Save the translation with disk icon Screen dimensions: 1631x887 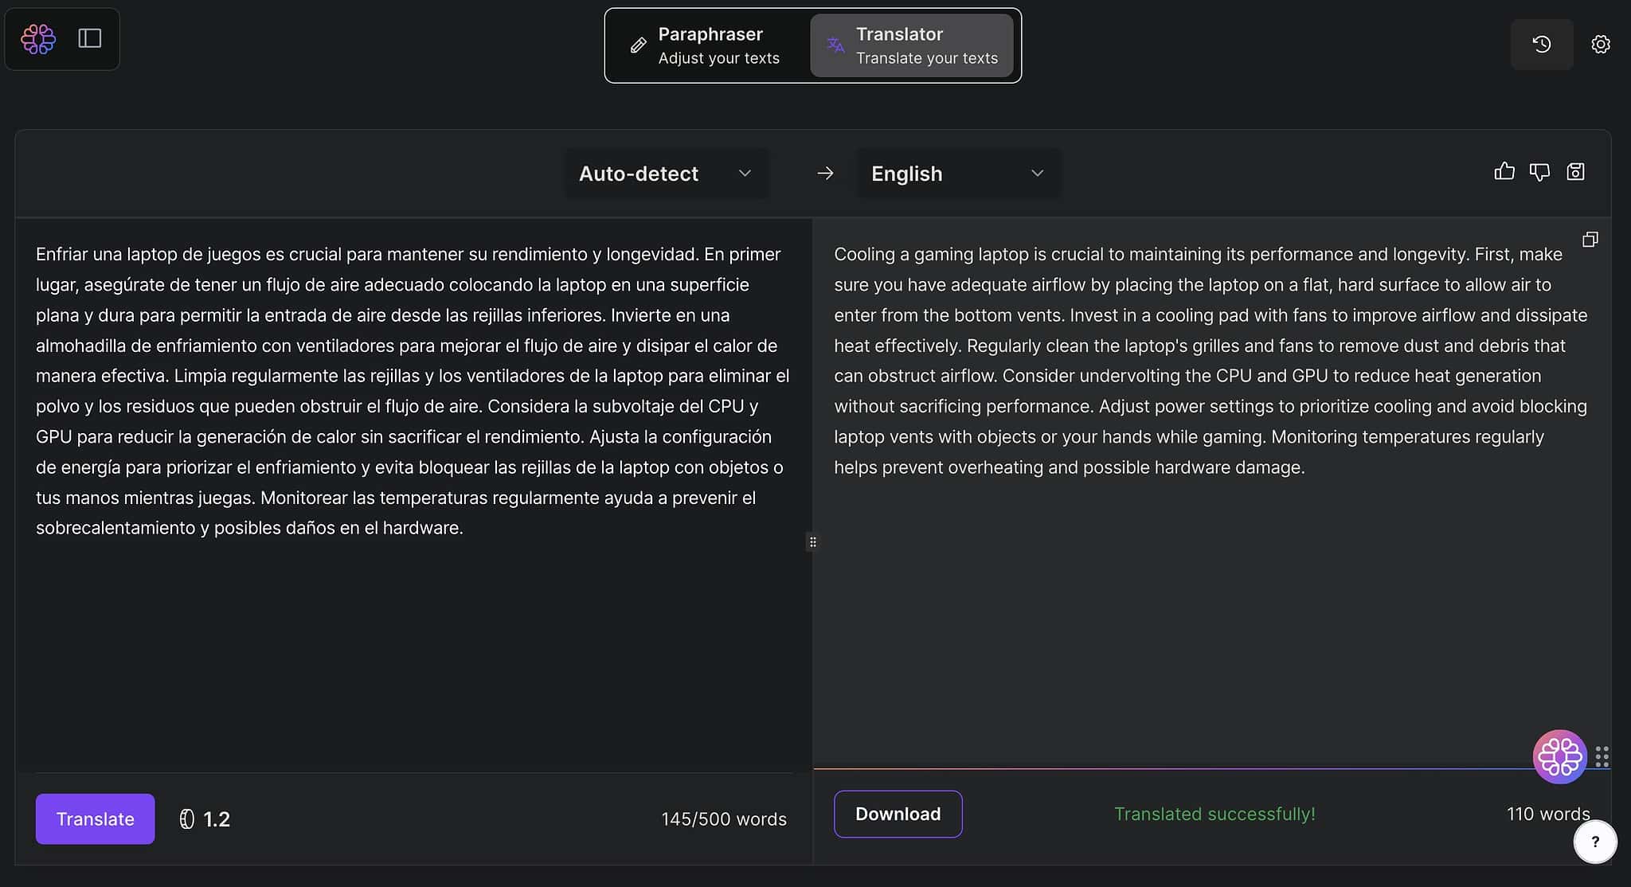click(x=1575, y=171)
